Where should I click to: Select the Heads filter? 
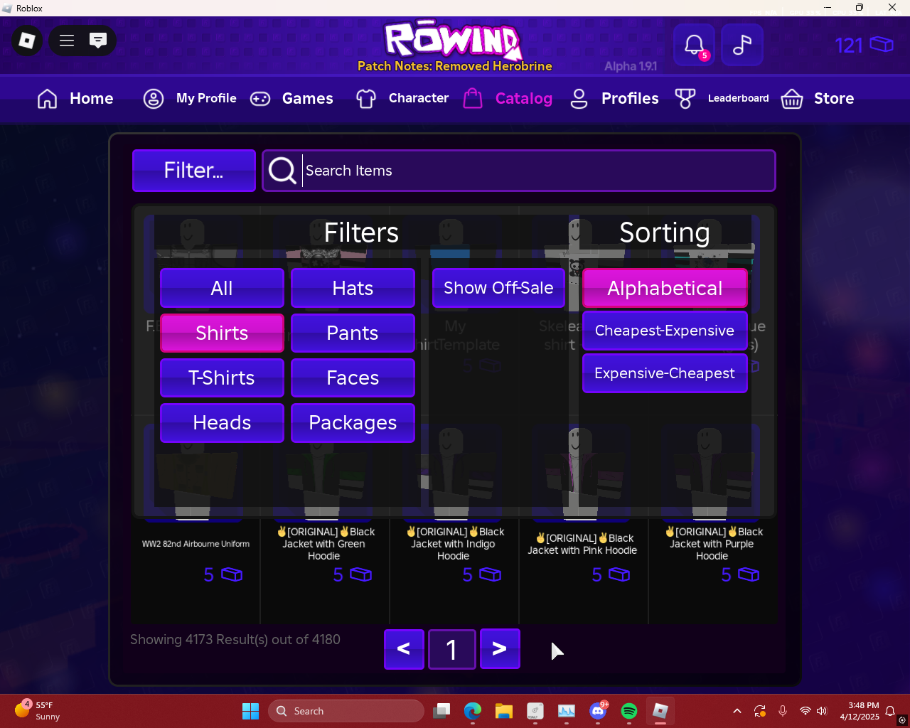pyautogui.click(x=222, y=422)
